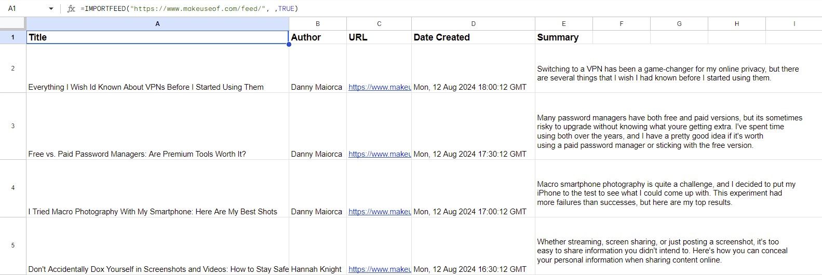Click the Summary header cell
Viewport: 822px width, 275px height.
click(563, 37)
